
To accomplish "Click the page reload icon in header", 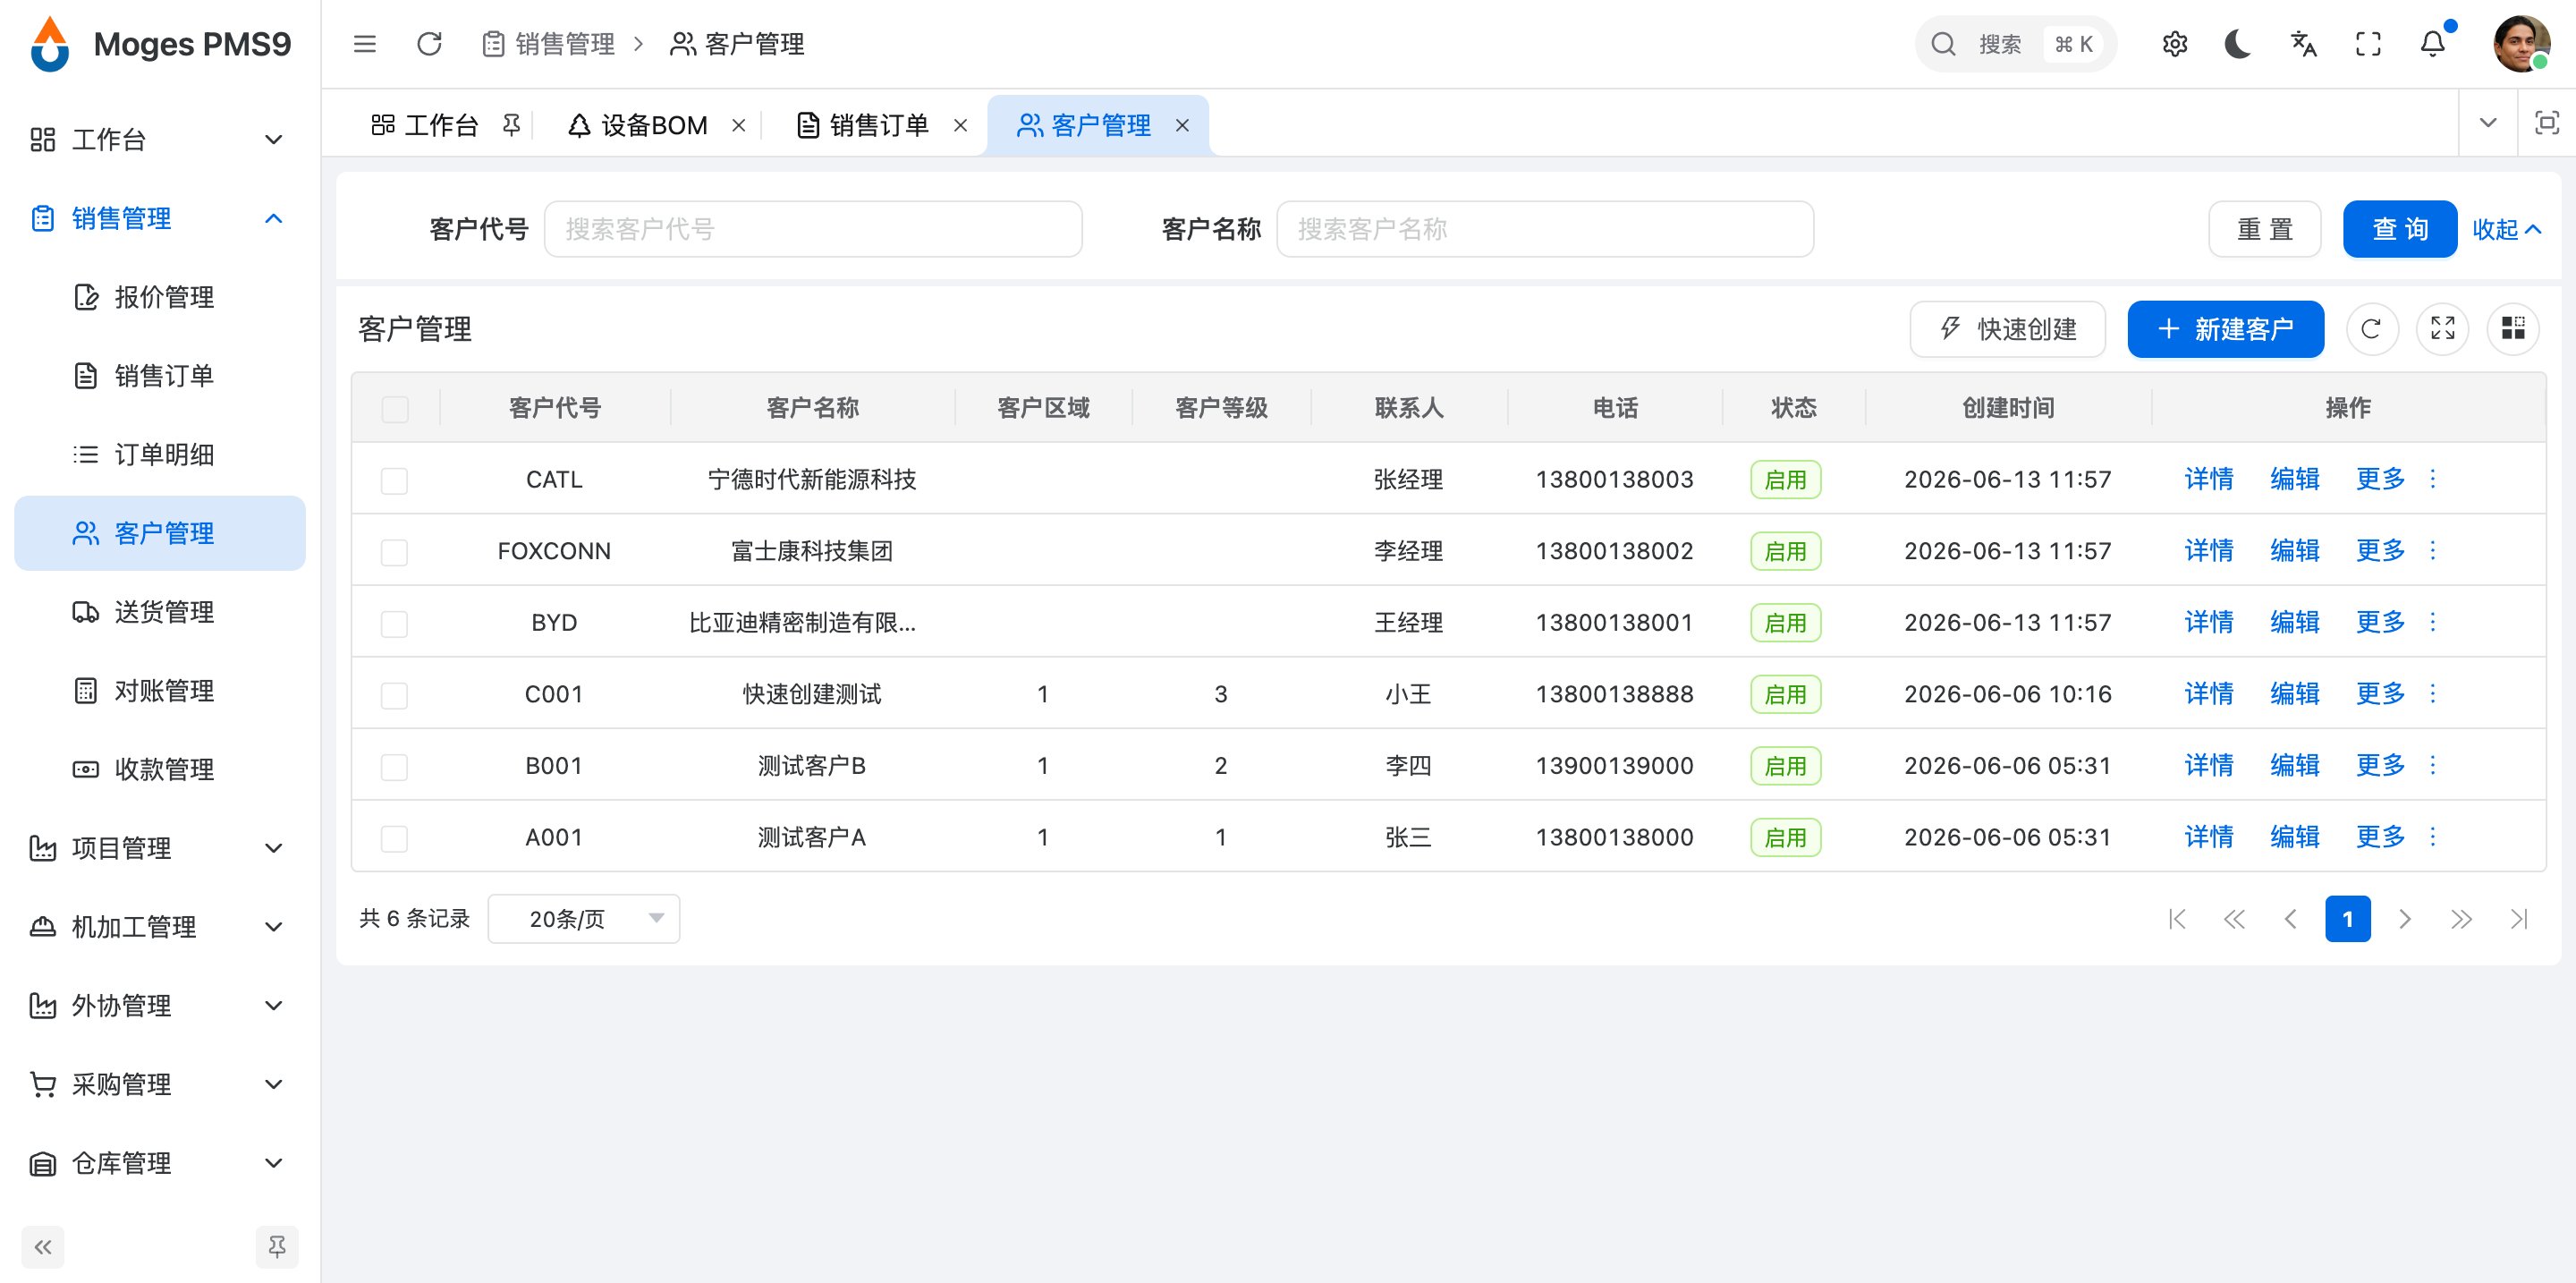I will (429, 44).
